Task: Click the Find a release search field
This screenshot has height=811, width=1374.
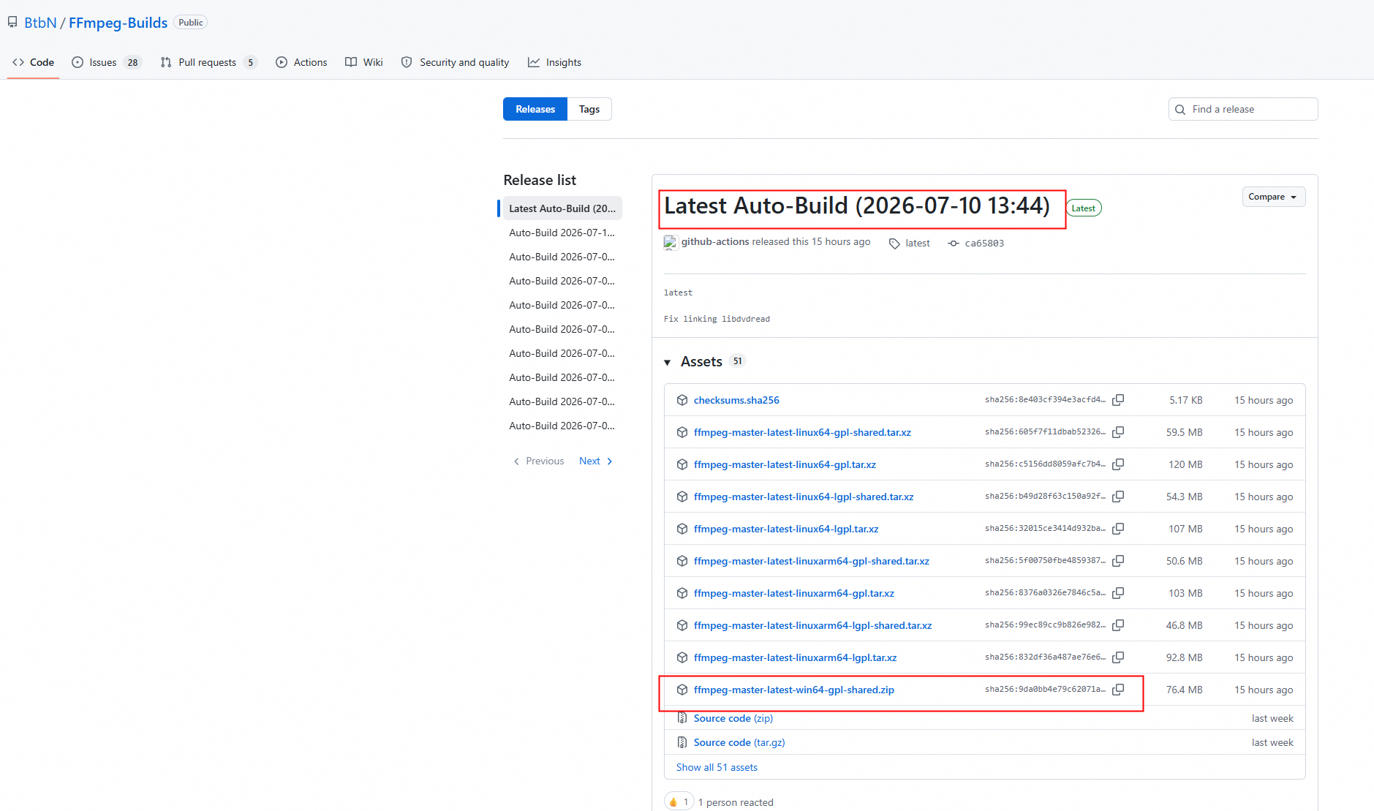Action: (x=1243, y=109)
